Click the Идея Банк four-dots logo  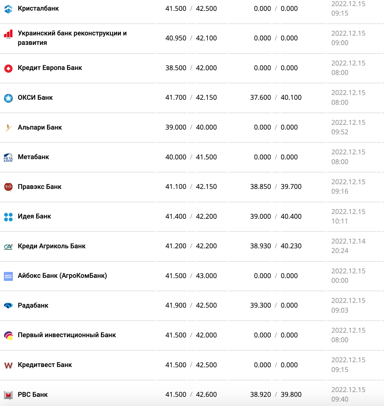(8, 217)
